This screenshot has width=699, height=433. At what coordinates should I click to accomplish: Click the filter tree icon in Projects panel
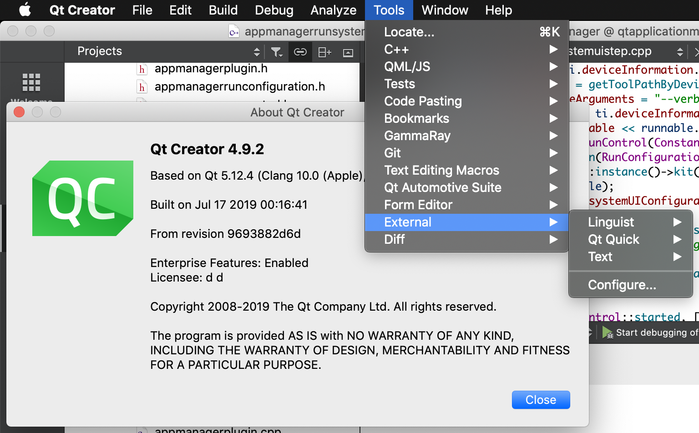coord(276,52)
